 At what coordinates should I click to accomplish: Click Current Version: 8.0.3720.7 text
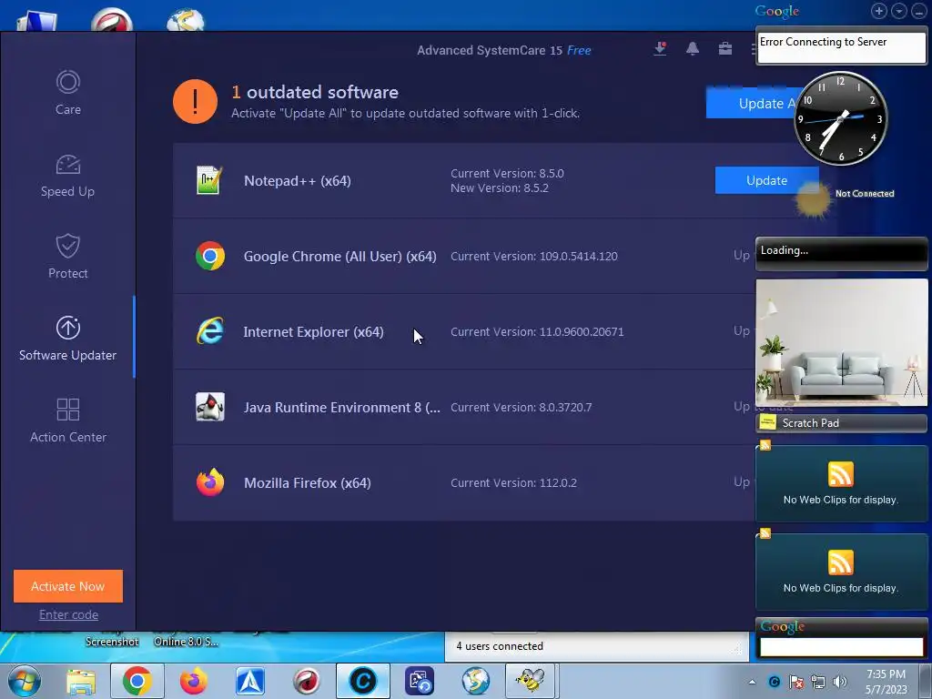pyautogui.click(x=522, y=407)
